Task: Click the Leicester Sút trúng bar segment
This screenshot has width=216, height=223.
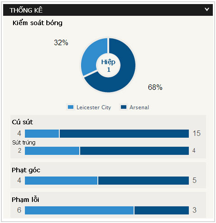Action: (x=52, y=151)
